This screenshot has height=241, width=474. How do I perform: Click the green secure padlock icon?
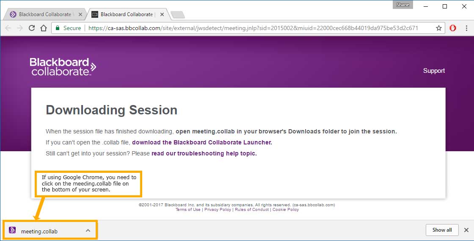(58, 28)
